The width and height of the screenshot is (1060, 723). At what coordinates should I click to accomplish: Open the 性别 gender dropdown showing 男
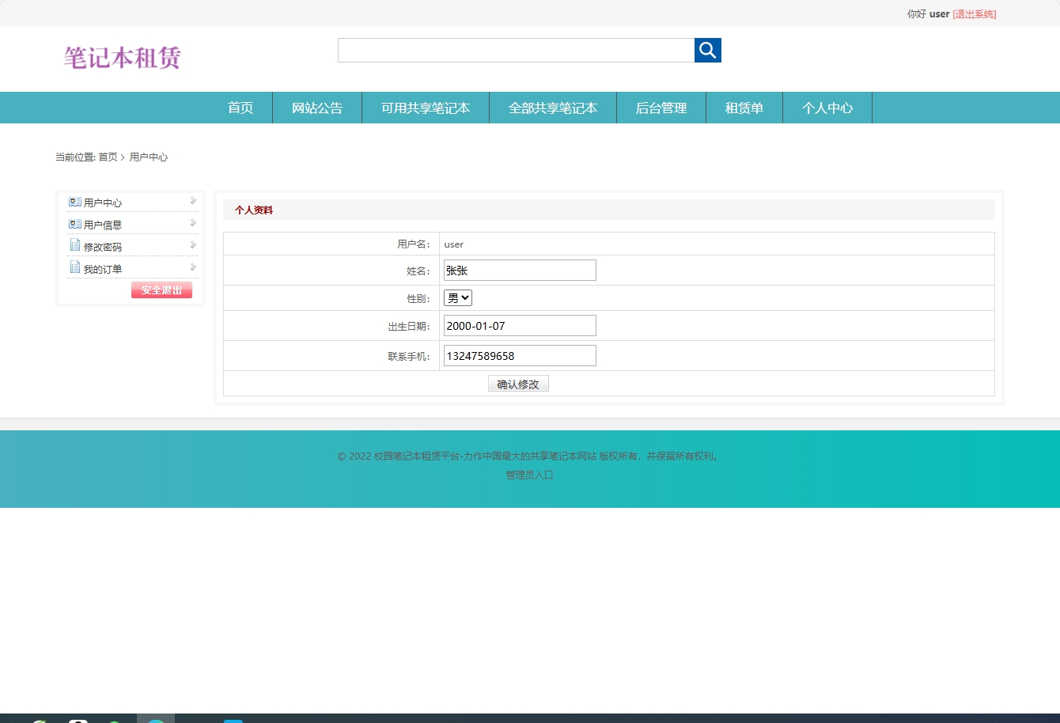[457, 297]
